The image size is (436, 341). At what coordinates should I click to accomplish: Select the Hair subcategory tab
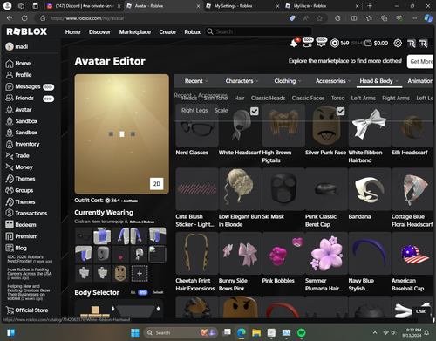pyautogui.click(x=239, y=99)
